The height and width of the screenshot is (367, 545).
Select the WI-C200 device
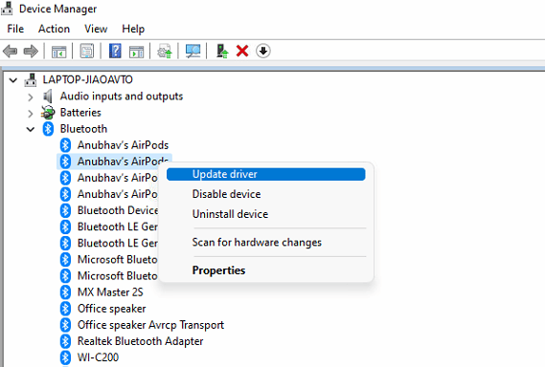click(98, 357)
